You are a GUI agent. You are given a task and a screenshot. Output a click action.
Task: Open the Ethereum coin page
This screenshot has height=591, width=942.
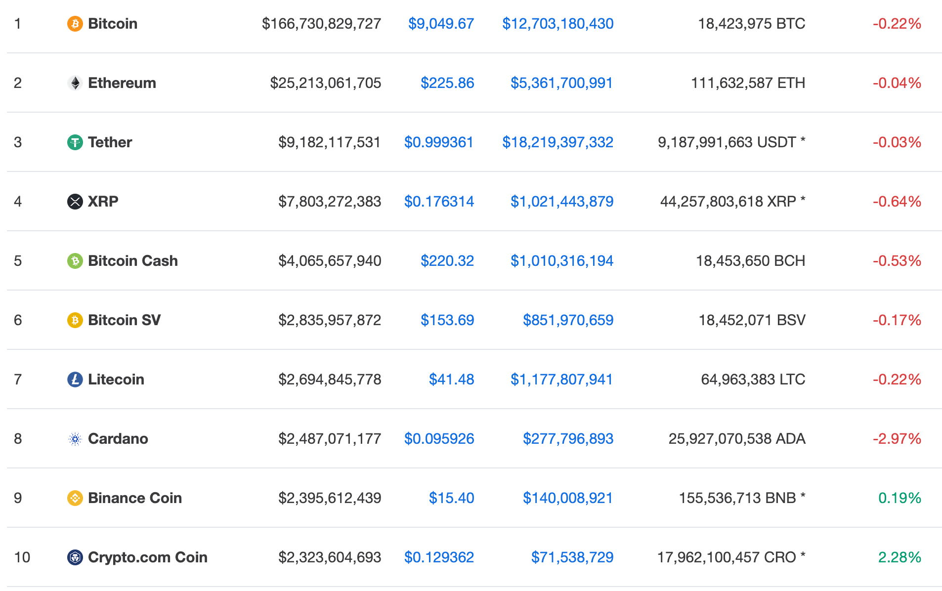coord(122,83)
